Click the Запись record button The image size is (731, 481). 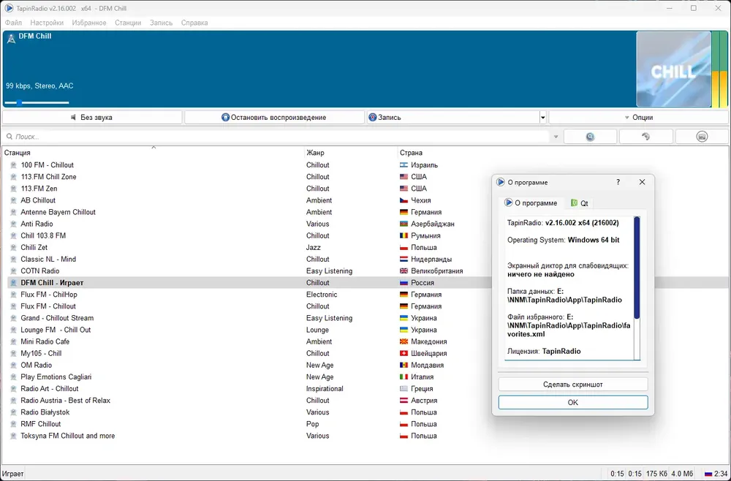tap(452, 118)
